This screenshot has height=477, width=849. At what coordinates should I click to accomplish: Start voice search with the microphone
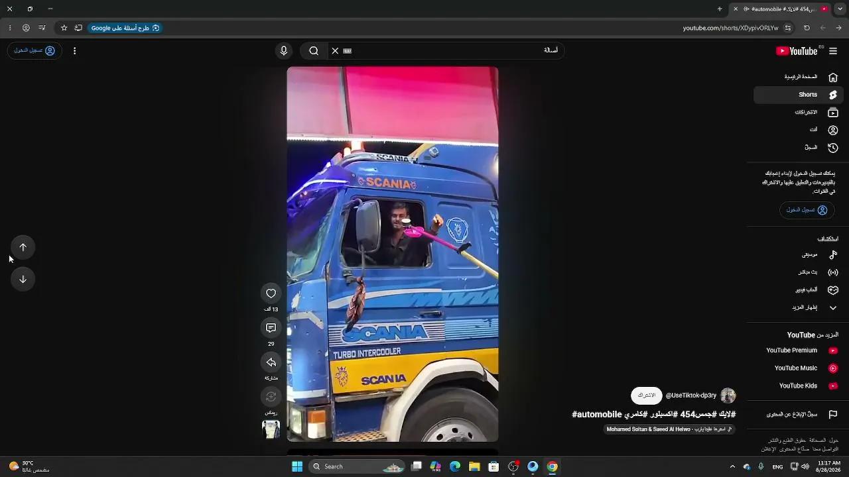284,51
